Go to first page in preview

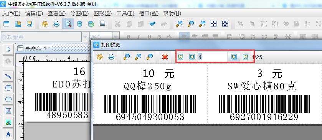click(180, 57)
